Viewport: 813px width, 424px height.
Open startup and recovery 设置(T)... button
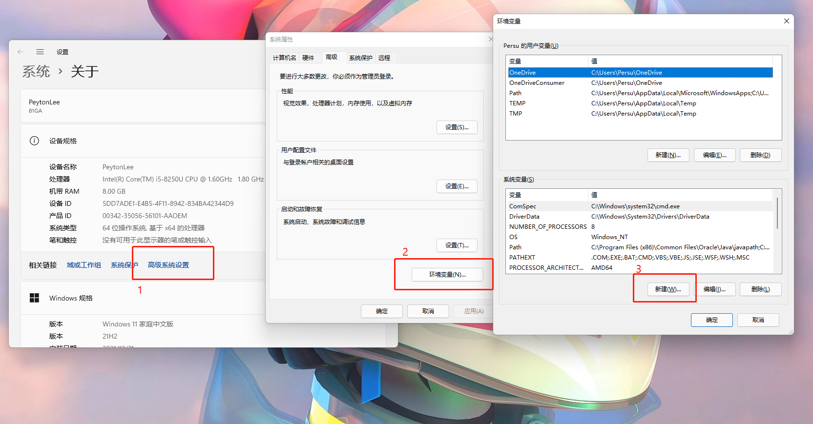tap(457, 245)
